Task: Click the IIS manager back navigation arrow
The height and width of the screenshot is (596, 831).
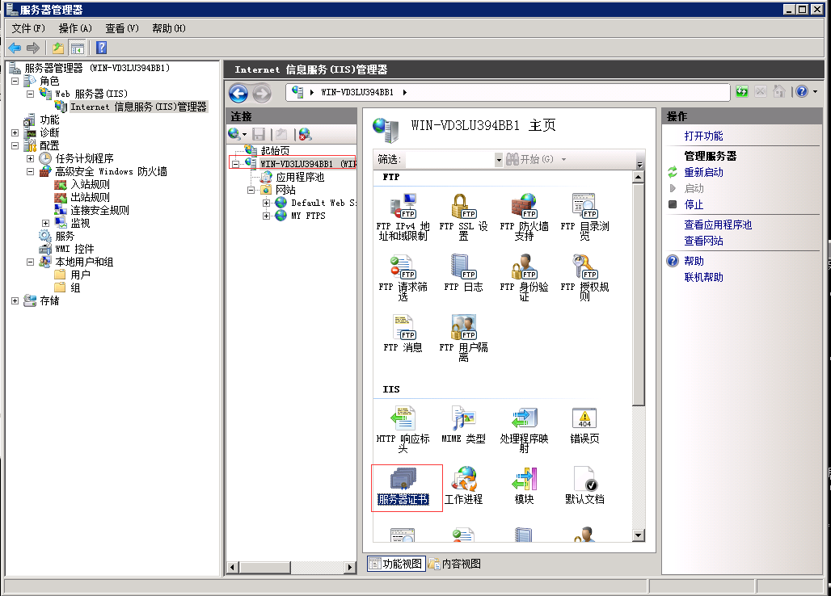Action: 238,94
